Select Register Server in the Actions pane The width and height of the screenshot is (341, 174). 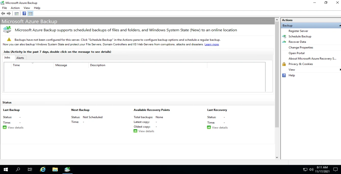click(298, 31)
